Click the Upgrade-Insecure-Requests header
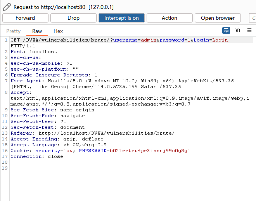Viewport: 256px width, 201px height. tap(54, 75)
